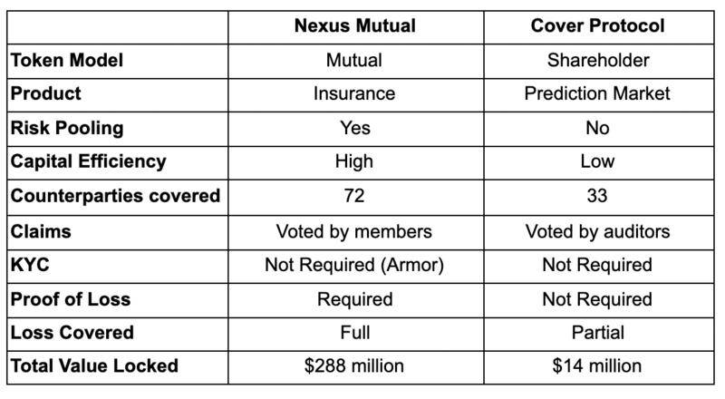The image size is (725, 399).
Task: Select the Prediction Market cell
Action: pyautogui.click(x=597, y=94)
